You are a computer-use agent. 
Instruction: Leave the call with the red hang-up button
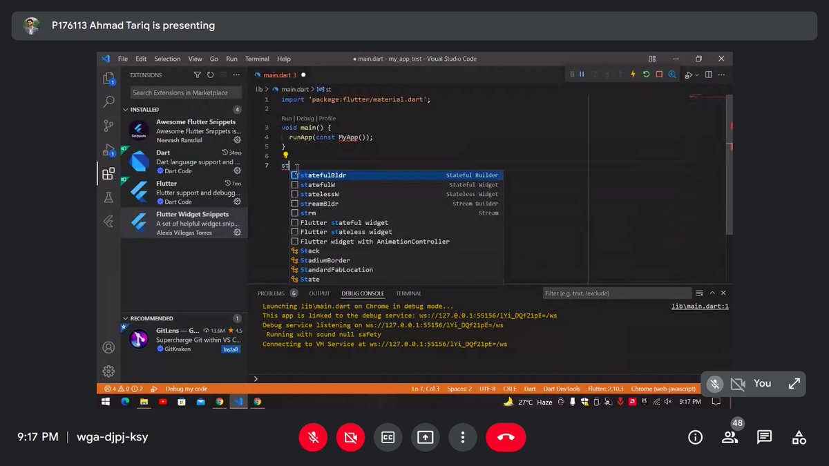point(506,437)
